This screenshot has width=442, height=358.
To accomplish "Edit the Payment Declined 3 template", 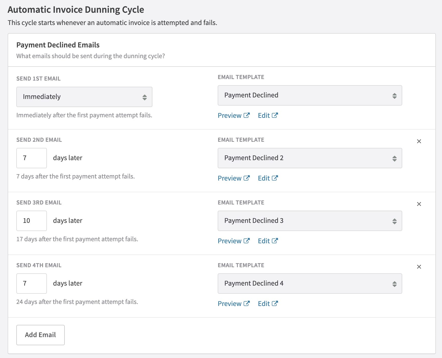I will tap(268, 241).
